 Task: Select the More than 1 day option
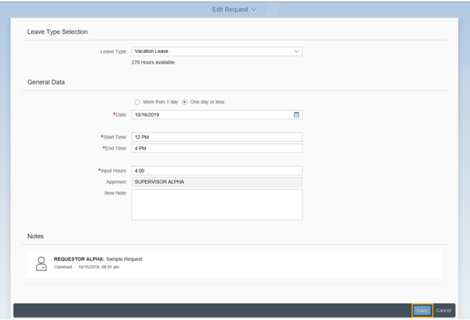pos(138,102)
